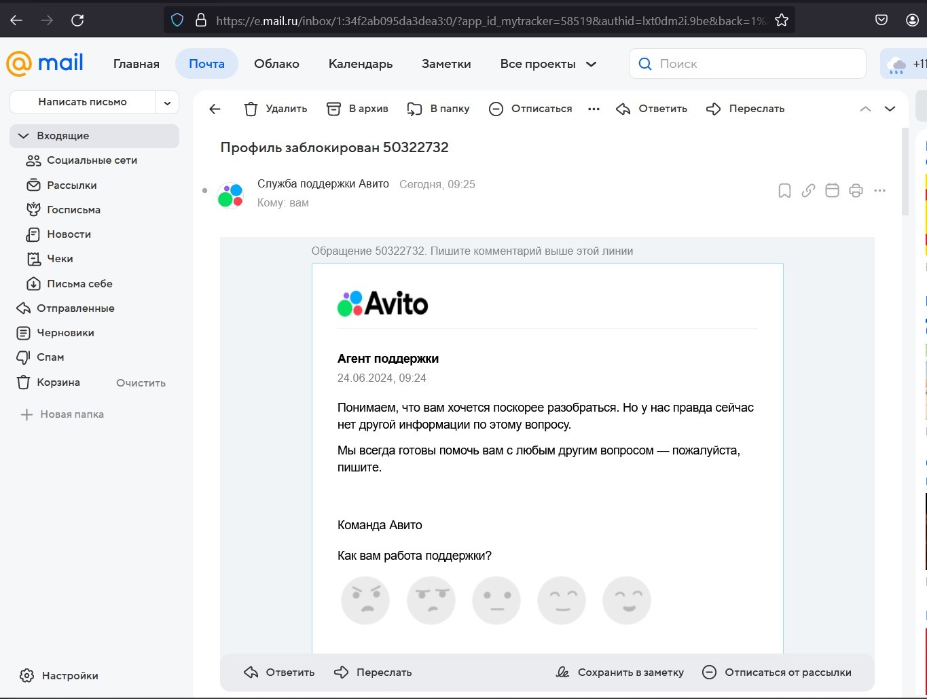Open Заметки tab
Image resolution: width=927 pixels, height=699 pixels.
click(x=446, y=64)
